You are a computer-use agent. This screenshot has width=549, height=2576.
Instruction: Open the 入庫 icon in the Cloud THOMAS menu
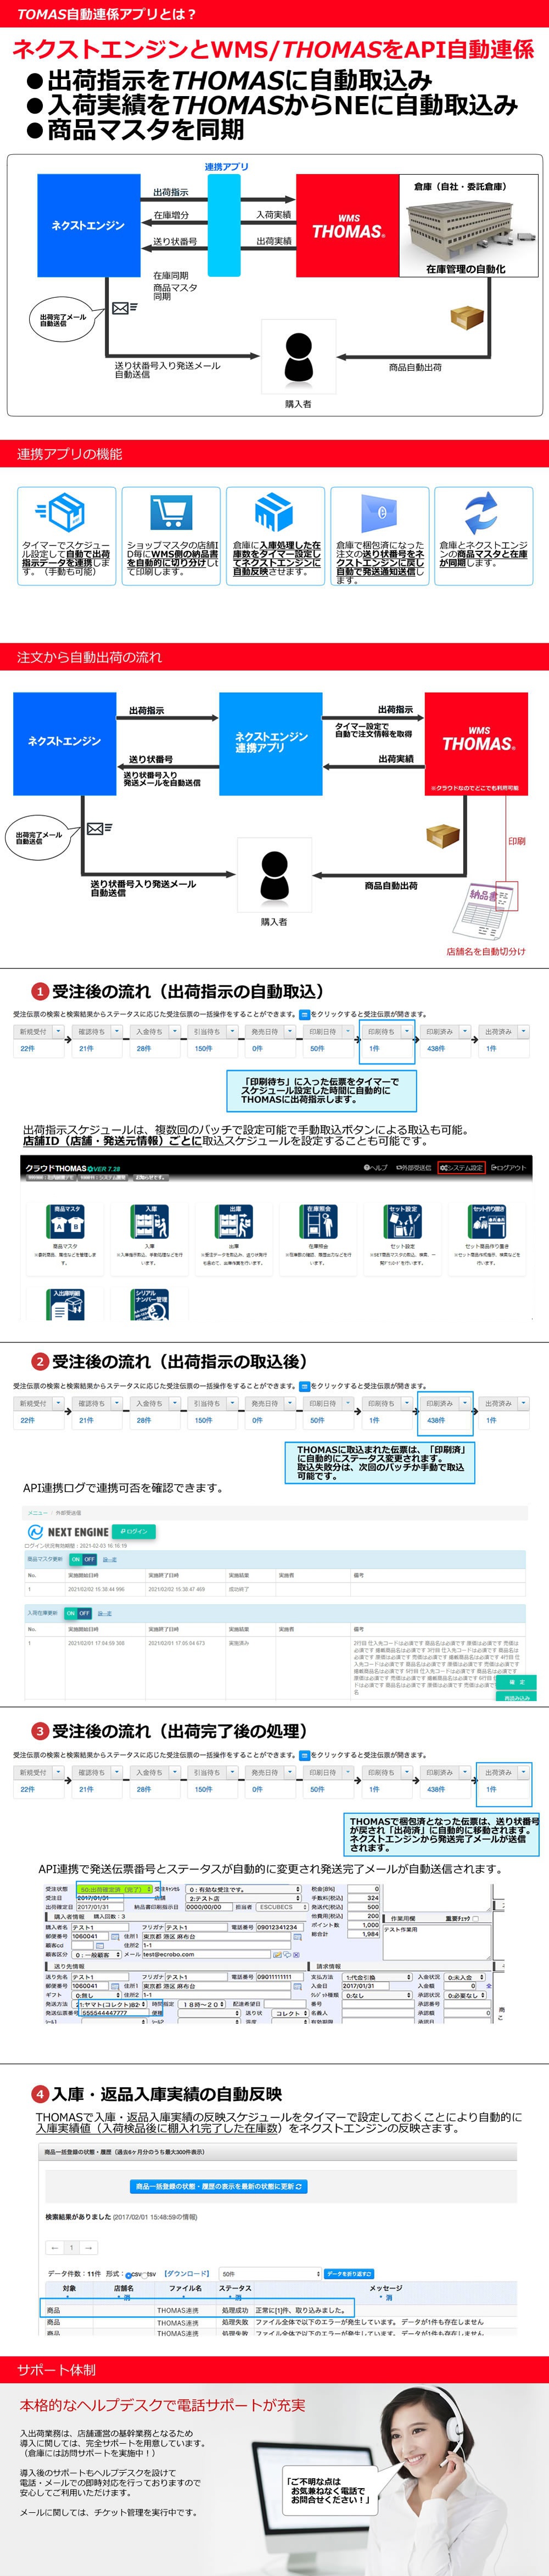pyautogui.click(x=150, y=1221)
